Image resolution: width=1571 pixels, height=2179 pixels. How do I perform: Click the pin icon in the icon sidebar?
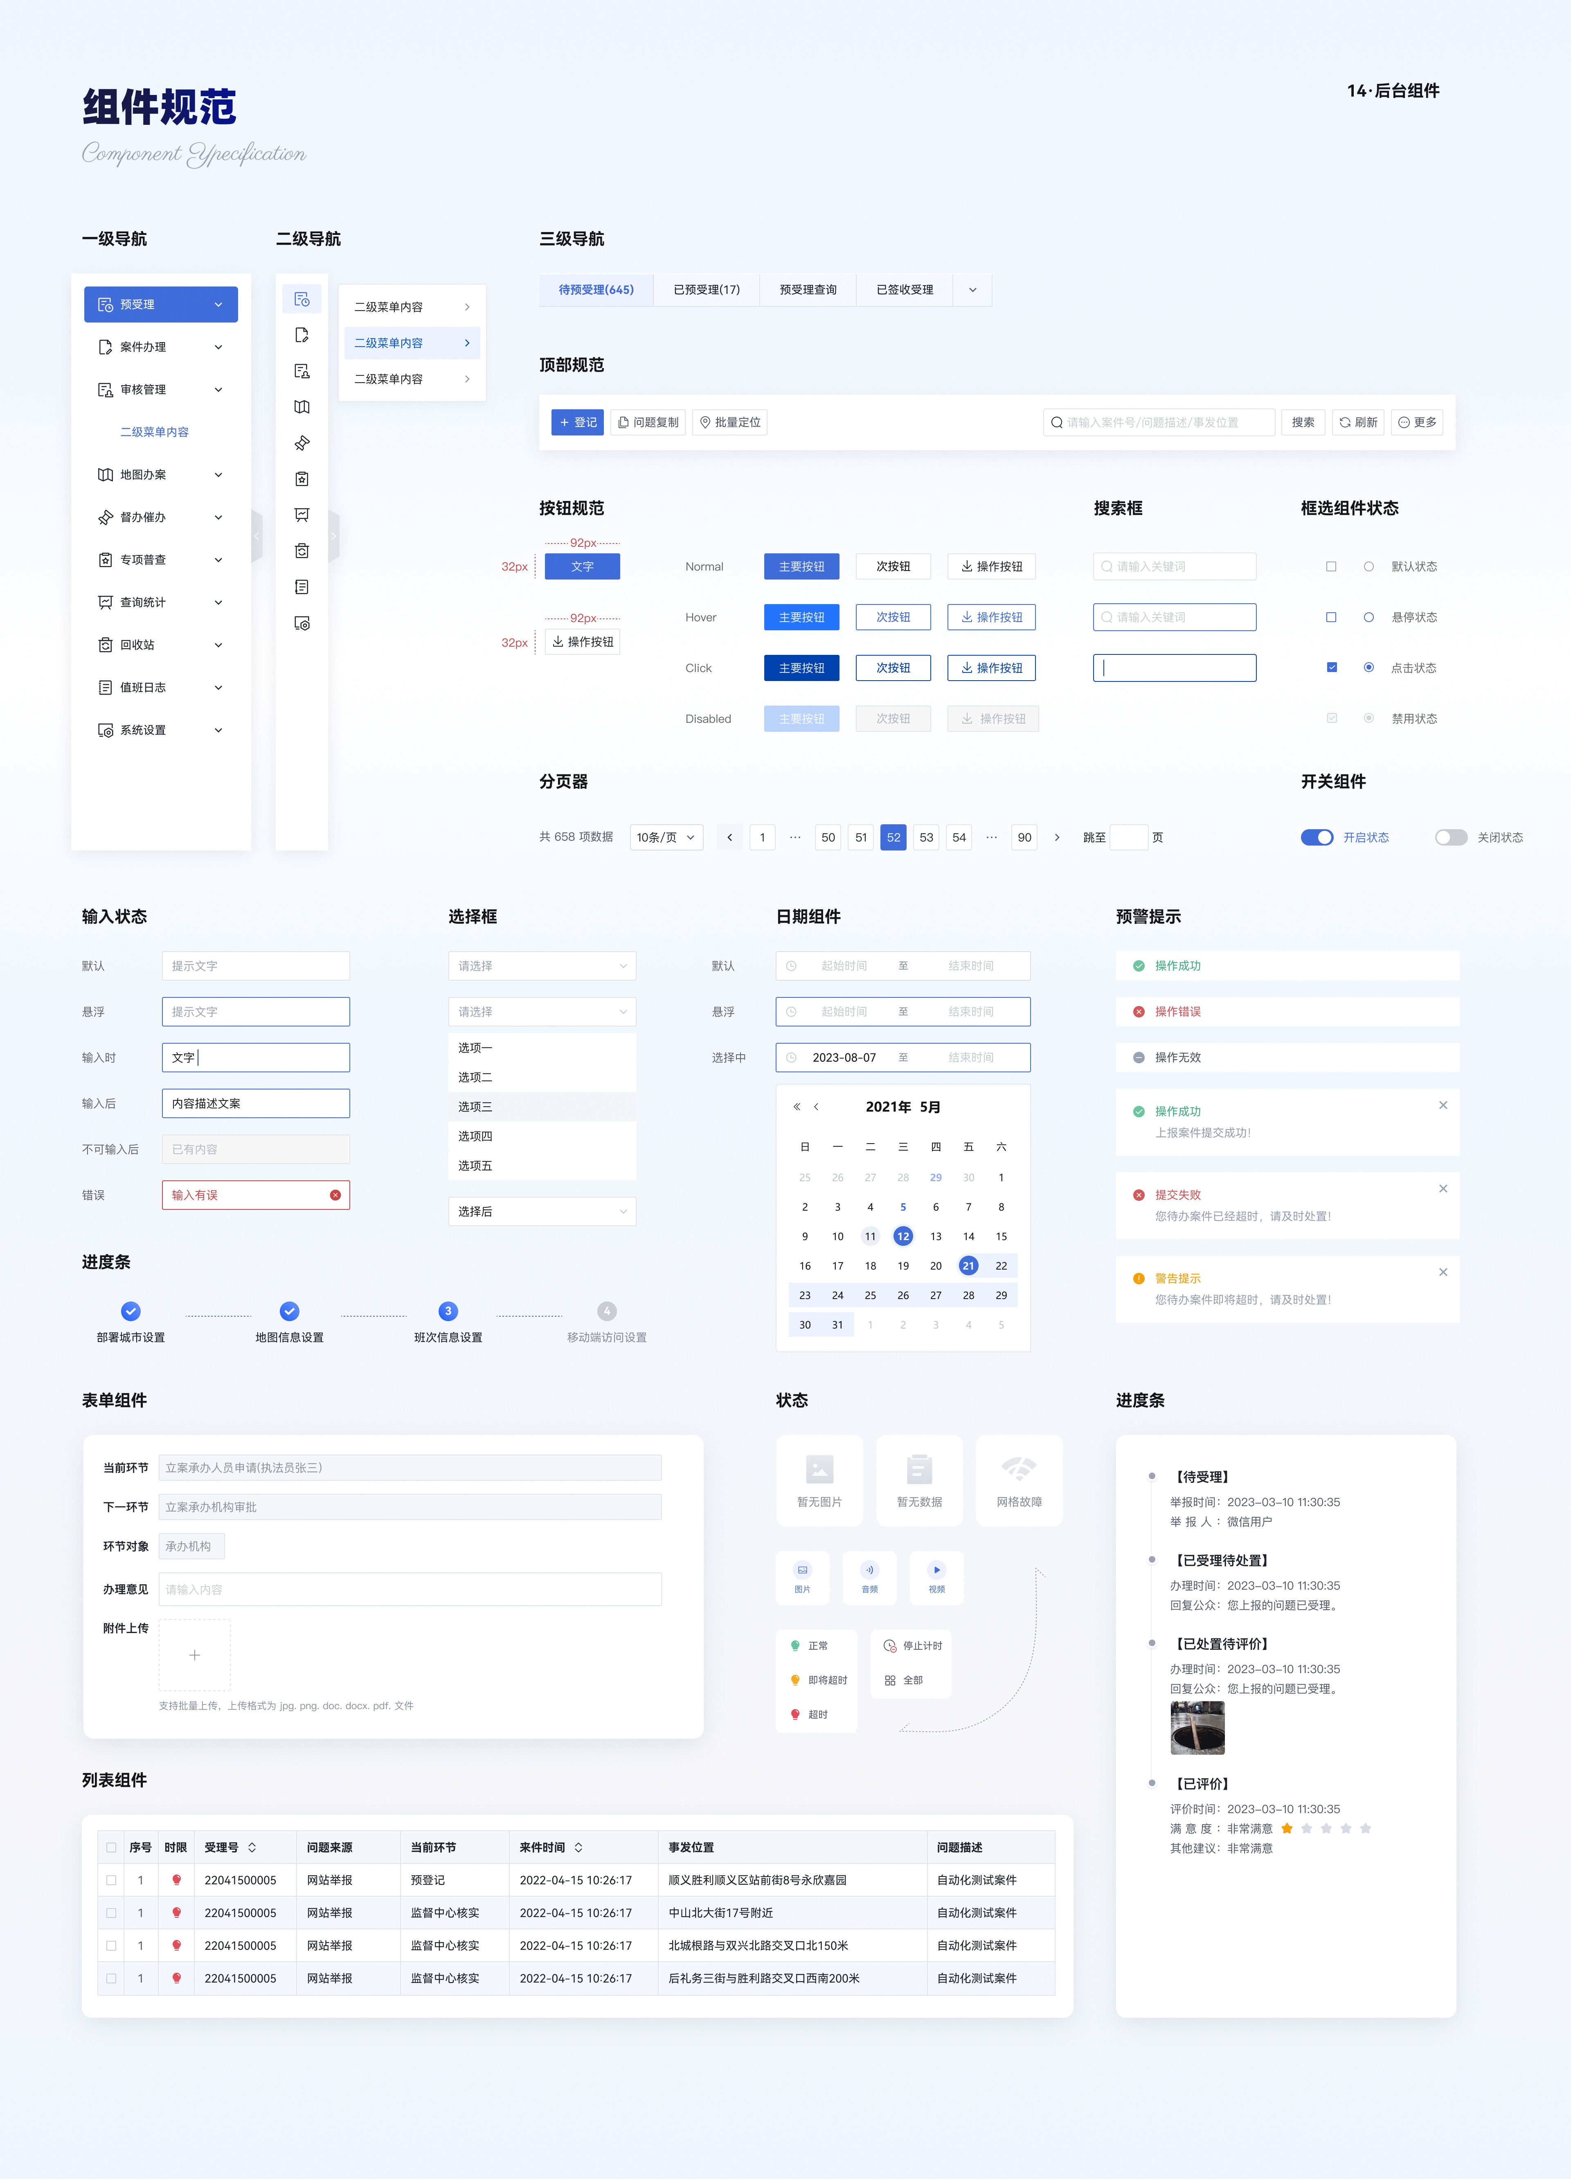click(302, 443)
